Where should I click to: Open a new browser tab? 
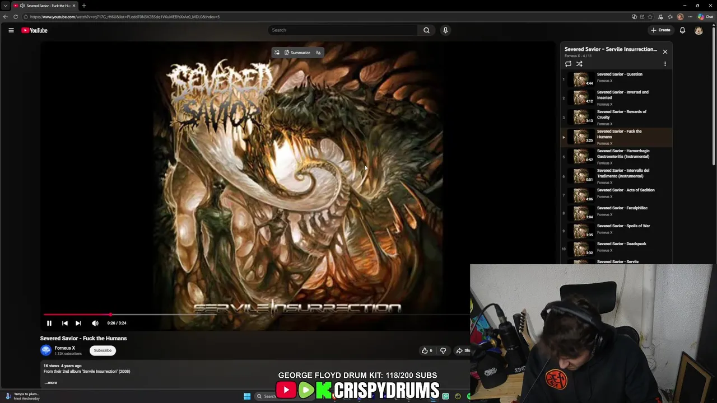click(x=84, y=6)
